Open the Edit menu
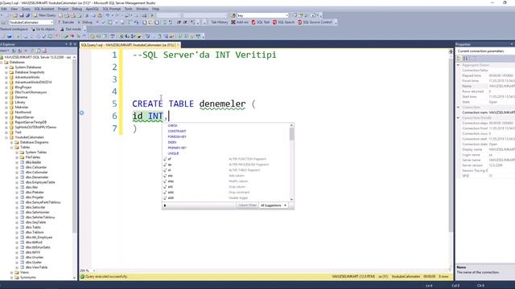This screenshot has width=515, height=289. [4, 9]
